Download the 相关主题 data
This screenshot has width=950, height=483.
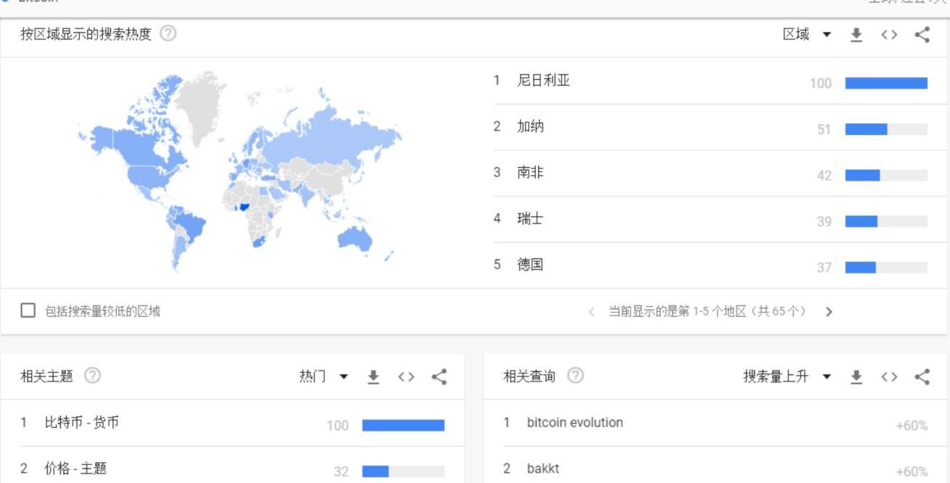pos(373,376)
